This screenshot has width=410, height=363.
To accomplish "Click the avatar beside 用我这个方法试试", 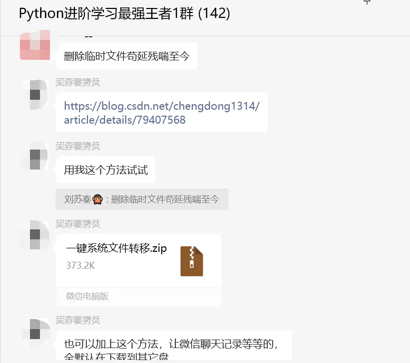I will click(x=35, y=156).
